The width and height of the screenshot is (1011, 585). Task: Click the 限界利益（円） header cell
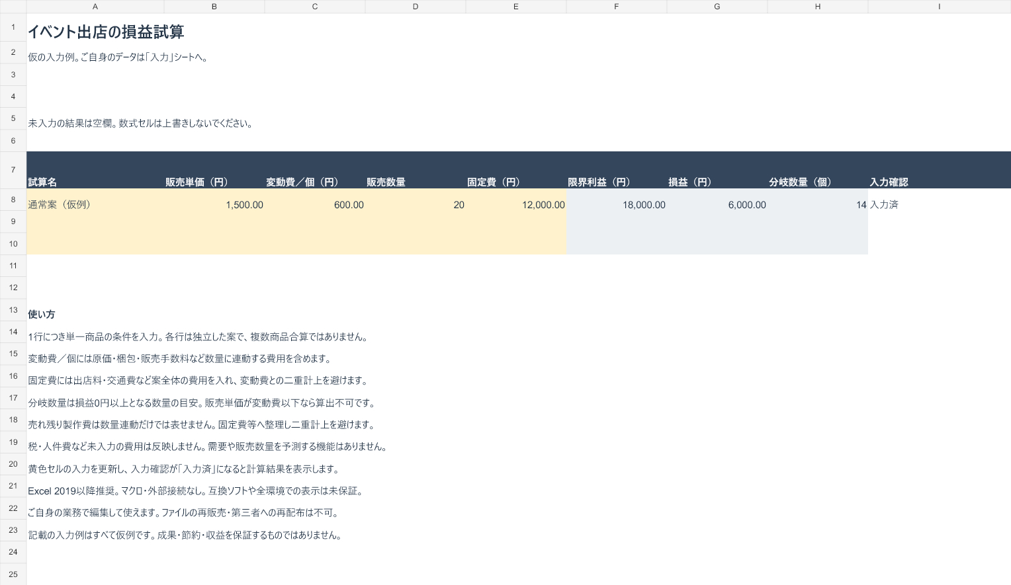pos(617,170)
